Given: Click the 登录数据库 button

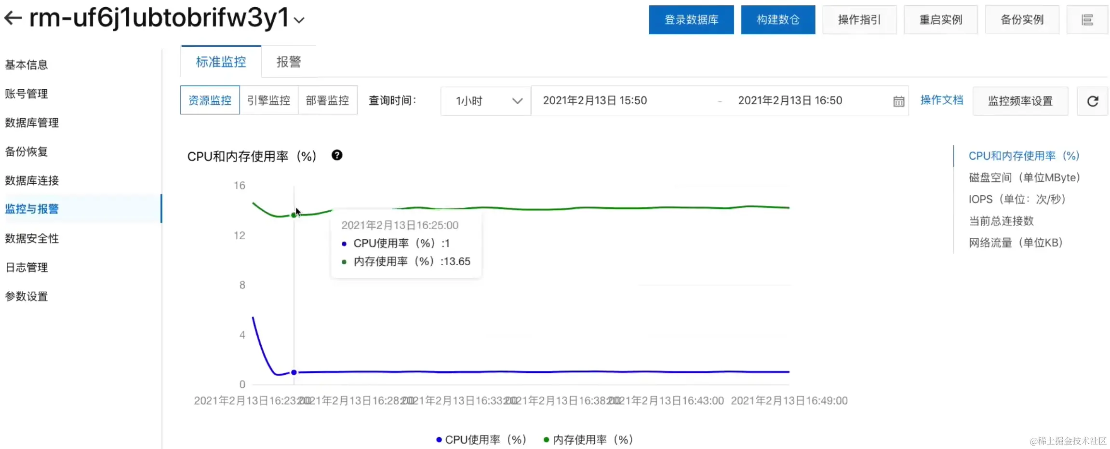Looking at the screenshot, I should pyautogui.click(x=691, y=20).
